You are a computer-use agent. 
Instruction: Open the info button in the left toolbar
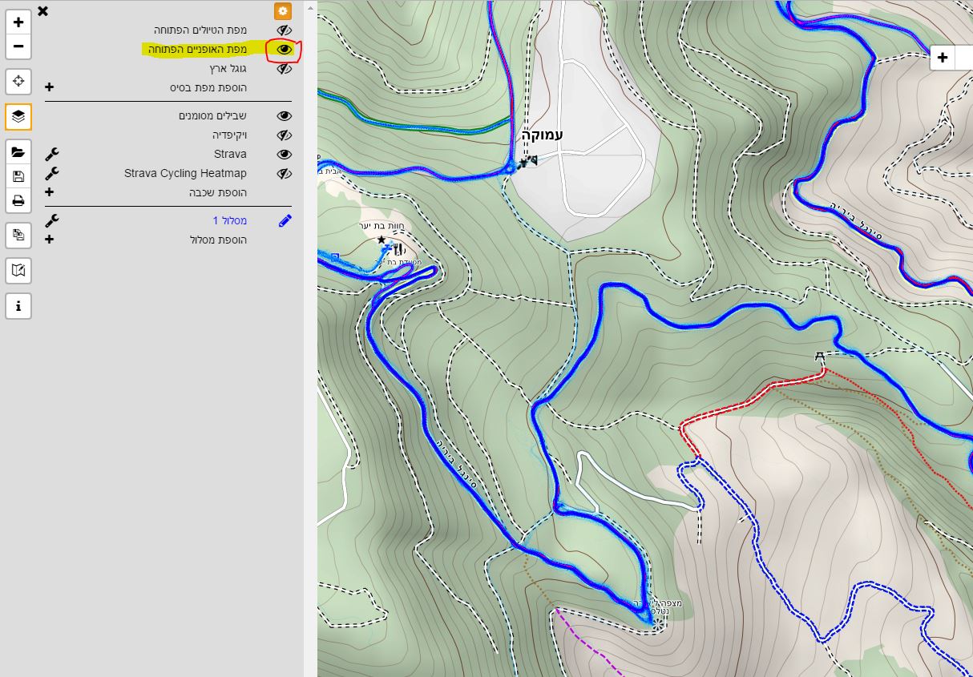(x=18, y=306)
